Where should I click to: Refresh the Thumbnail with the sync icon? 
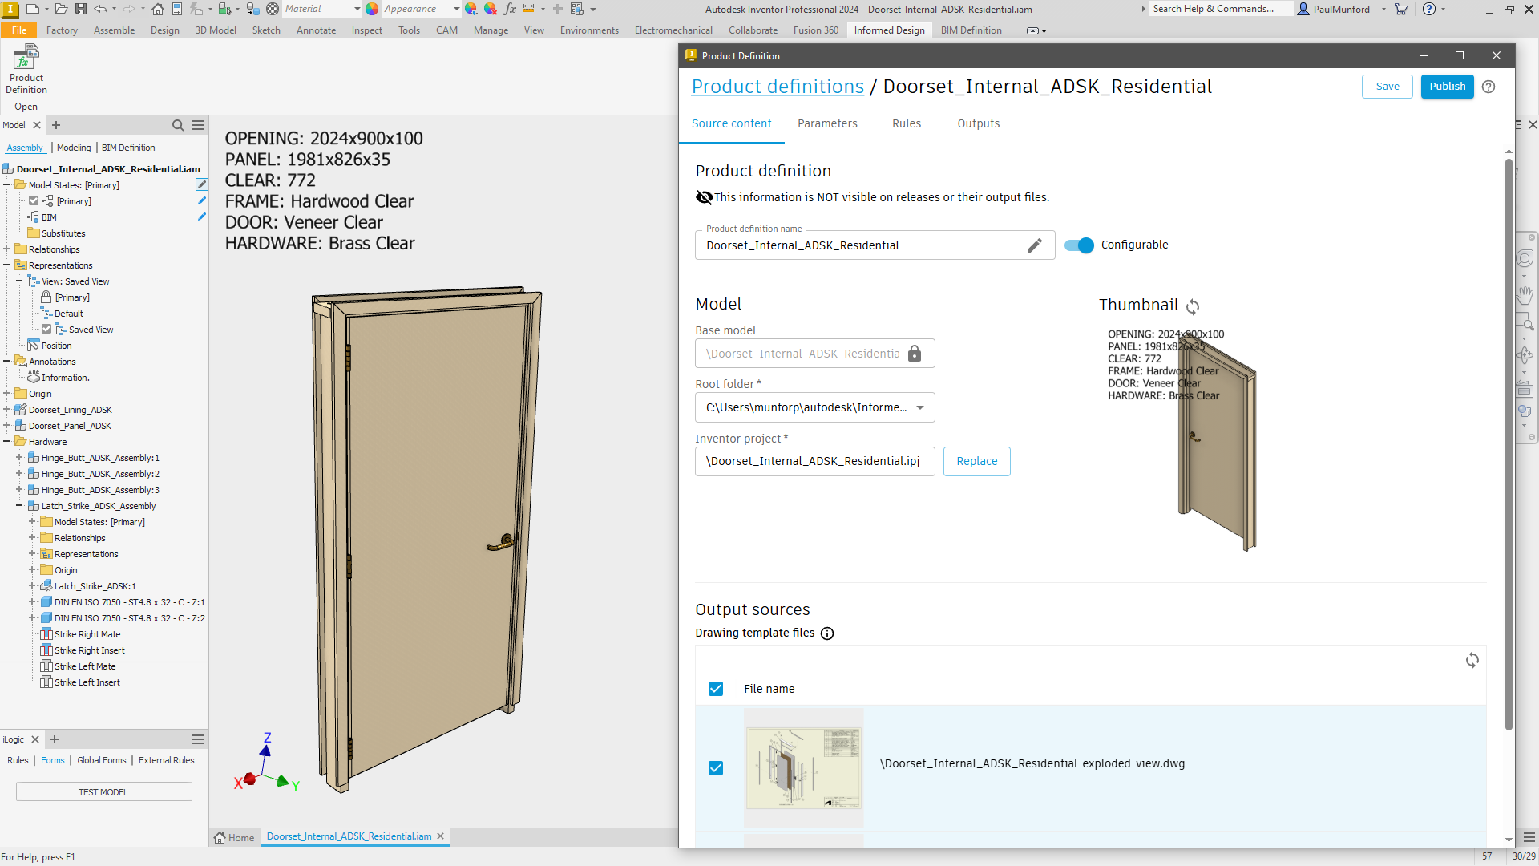coord(1193,306)
